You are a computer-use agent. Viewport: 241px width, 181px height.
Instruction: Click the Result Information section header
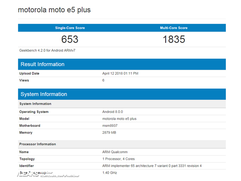click(122, 64)
